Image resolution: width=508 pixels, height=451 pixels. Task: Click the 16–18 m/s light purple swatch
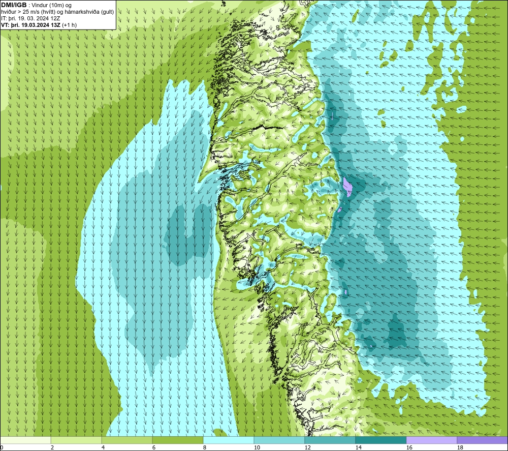coord(431,440)
